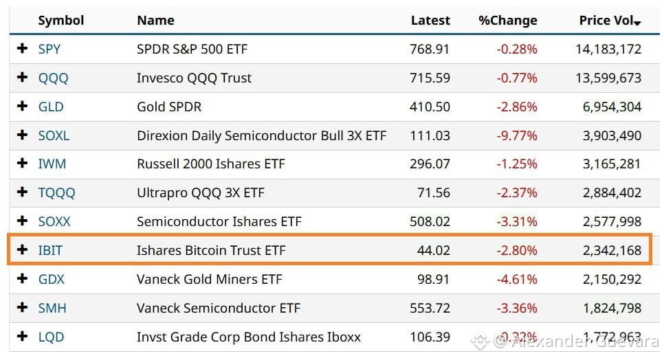Click the Latest column header
Screen dimensions: 664x358
coord(430,21)
